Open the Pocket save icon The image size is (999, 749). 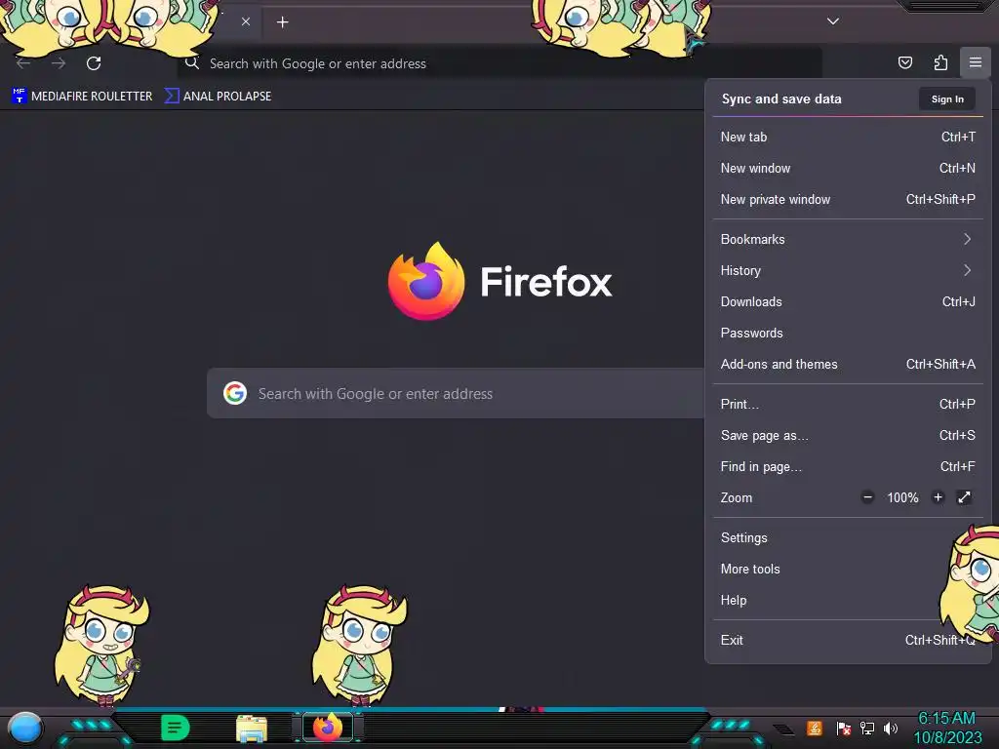coord(904,62)
